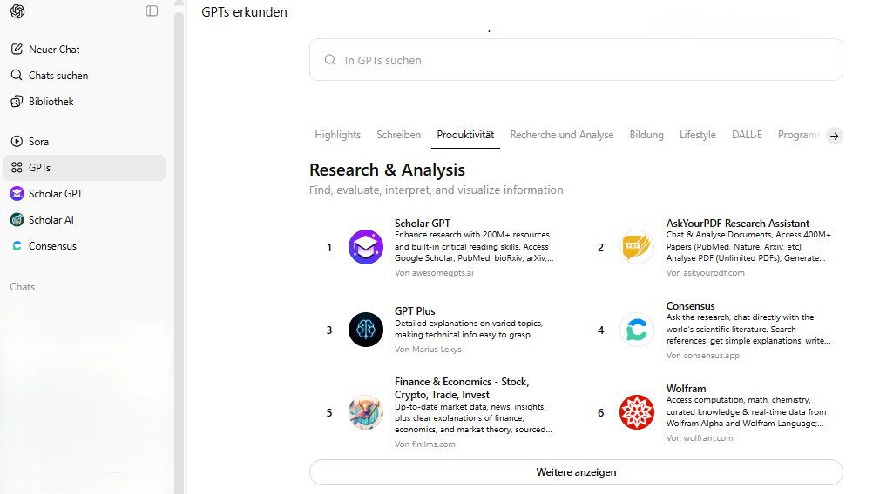
Task: Select Scholar GPT in sidebar
Action: tap(55, 194)
